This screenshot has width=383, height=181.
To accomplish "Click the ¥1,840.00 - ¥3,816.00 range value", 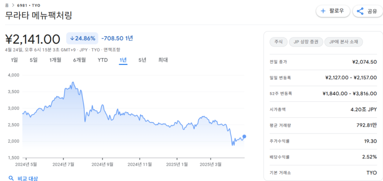I will [x=349, y=94].
